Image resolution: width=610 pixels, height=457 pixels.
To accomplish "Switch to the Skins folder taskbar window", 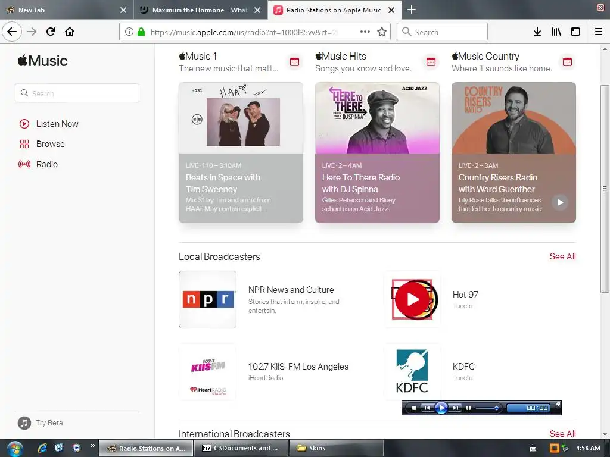I will click(336, 448).
